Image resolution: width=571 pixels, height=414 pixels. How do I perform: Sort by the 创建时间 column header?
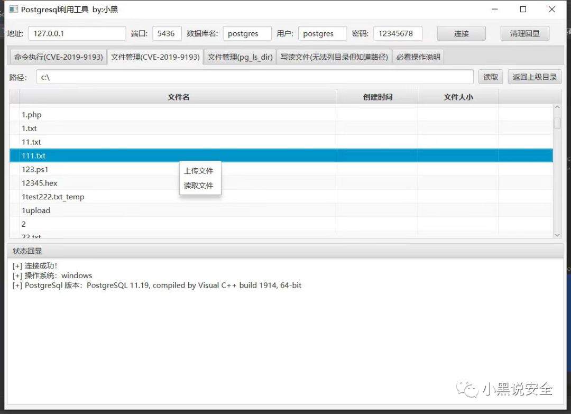(377, 97)
